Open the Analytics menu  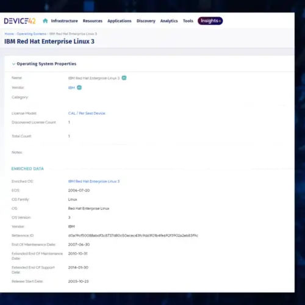pos(169,21)
